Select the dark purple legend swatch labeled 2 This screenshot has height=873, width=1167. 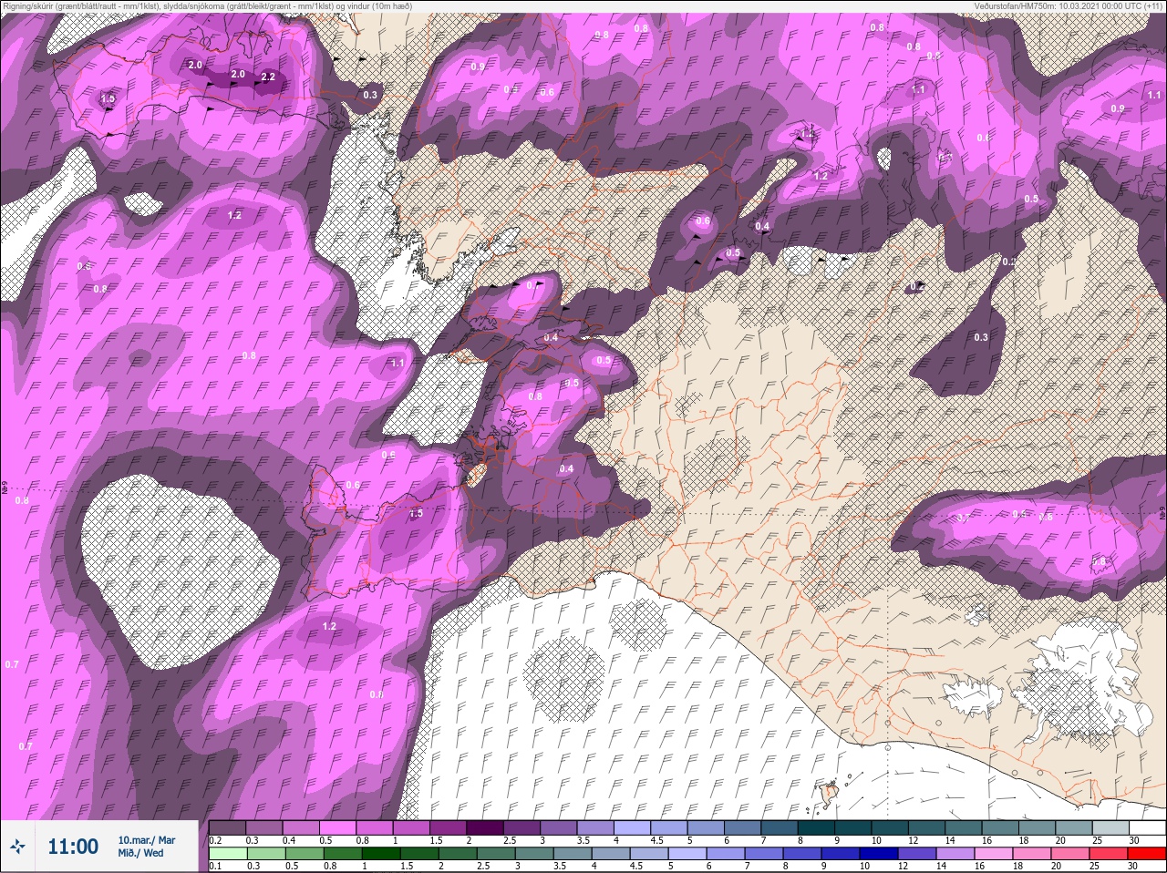click(x=485, y=828)
